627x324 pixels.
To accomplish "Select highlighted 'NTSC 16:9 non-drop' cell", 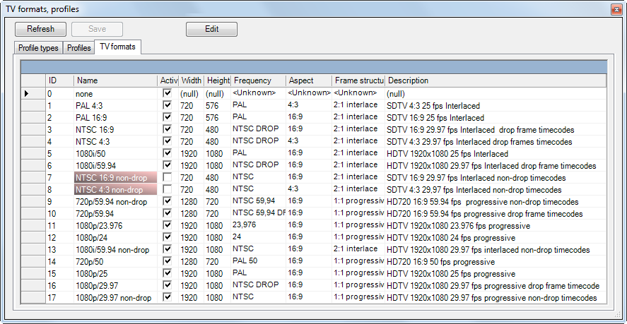I will [116, 178].
